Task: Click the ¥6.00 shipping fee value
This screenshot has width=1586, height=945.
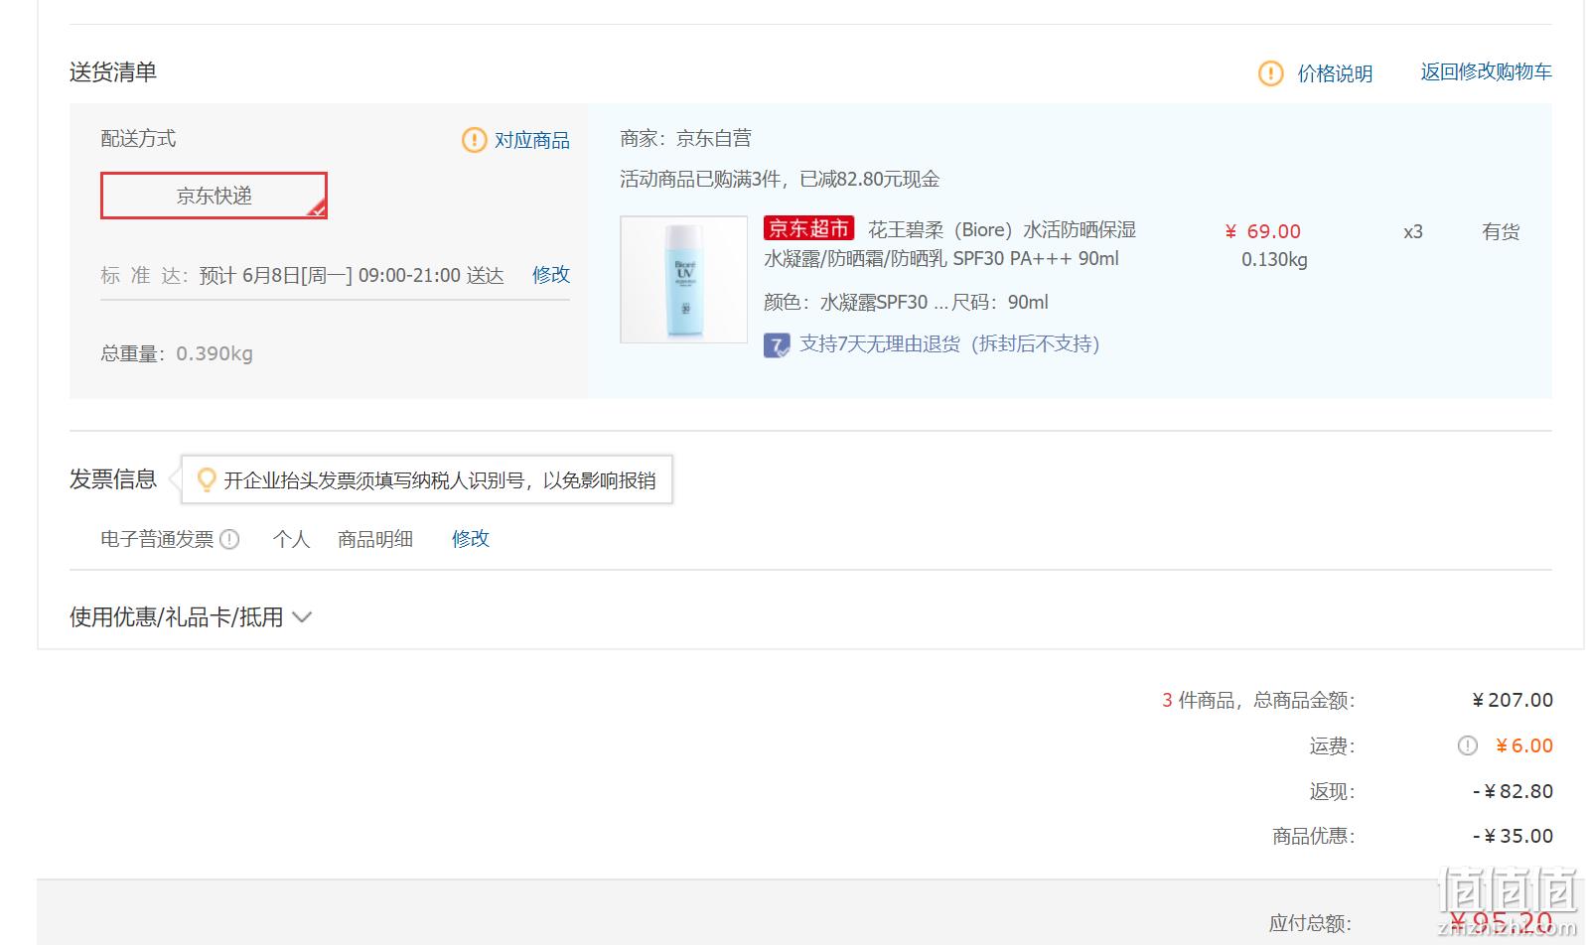Action: (x=1523, y=745)
